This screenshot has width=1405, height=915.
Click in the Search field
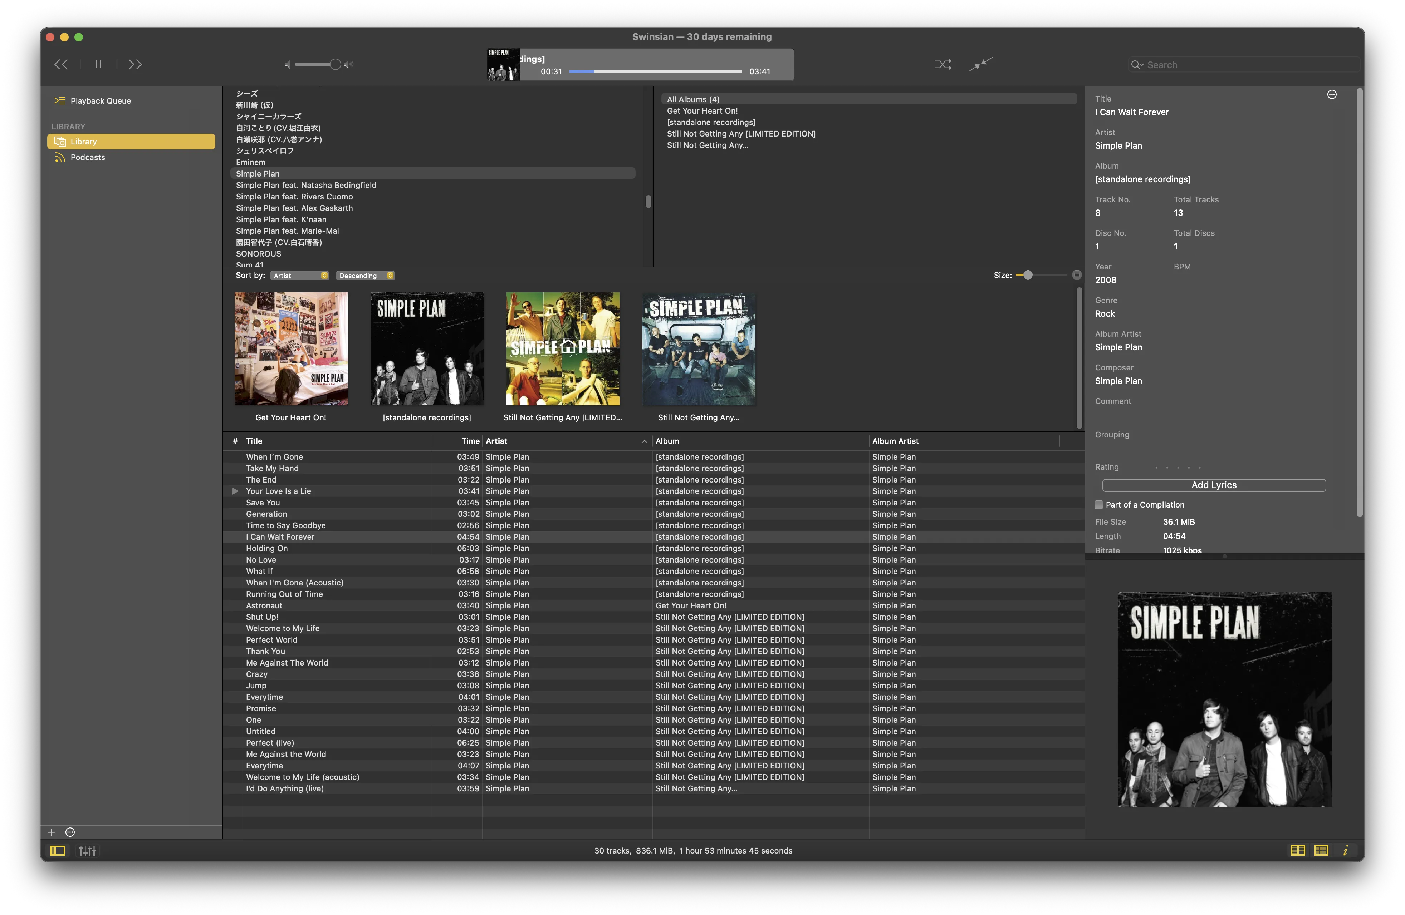pos(1244,65)
